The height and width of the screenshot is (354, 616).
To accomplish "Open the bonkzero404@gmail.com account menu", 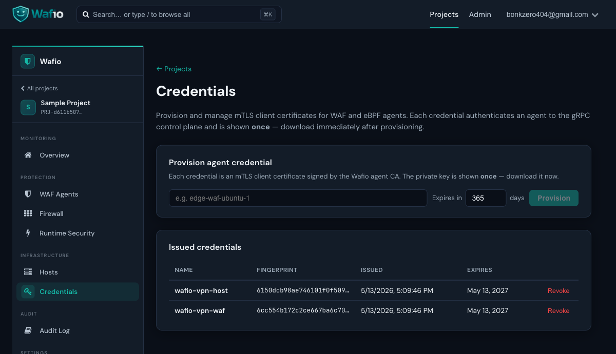I will (552, 14).
